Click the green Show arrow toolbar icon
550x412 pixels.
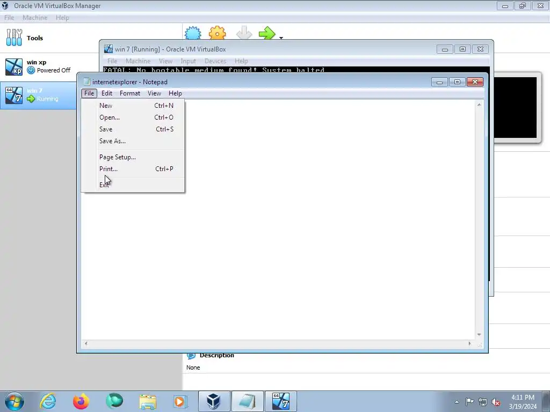coord(267,33)
